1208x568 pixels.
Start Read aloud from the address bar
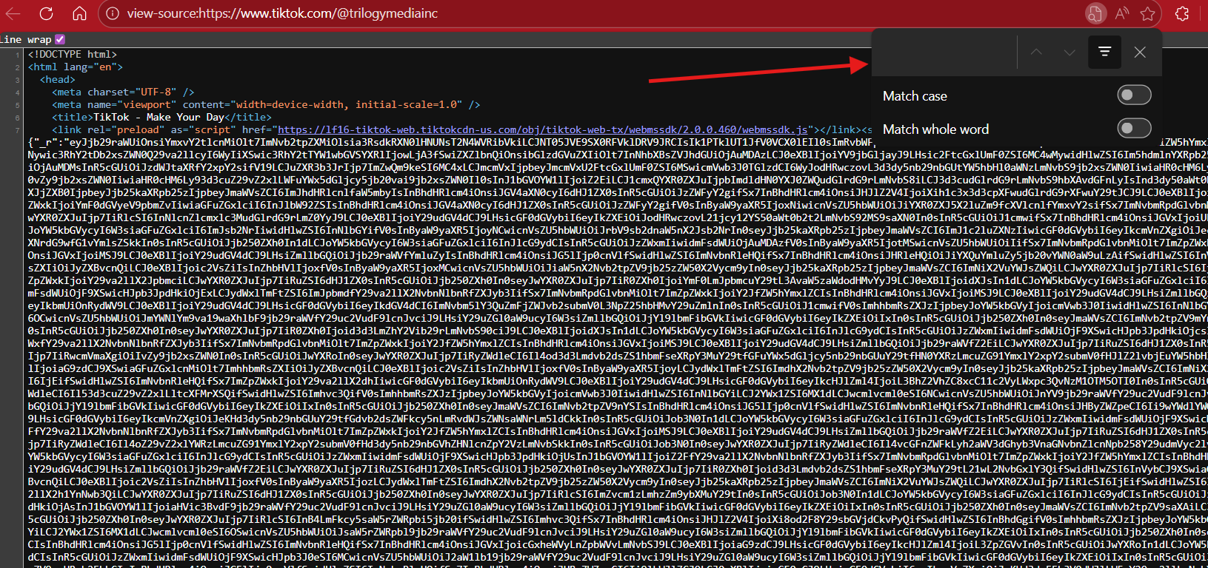(x=1122, y=13)
